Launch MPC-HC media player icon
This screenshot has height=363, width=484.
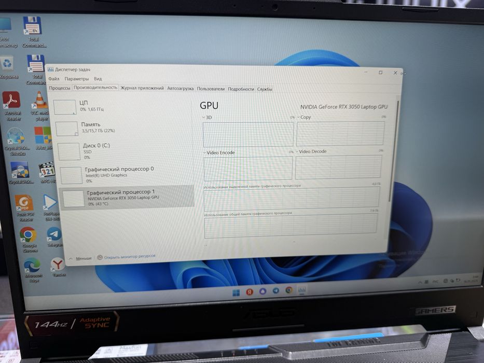(x=48, y=172)
